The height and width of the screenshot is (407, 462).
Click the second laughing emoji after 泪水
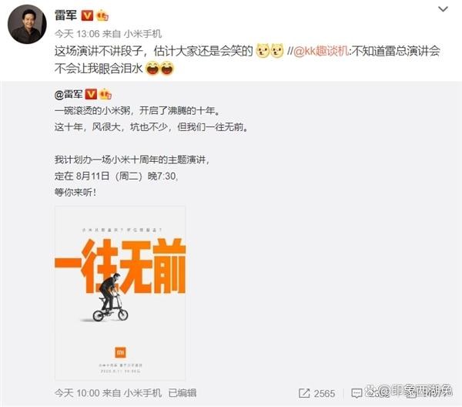167,68
